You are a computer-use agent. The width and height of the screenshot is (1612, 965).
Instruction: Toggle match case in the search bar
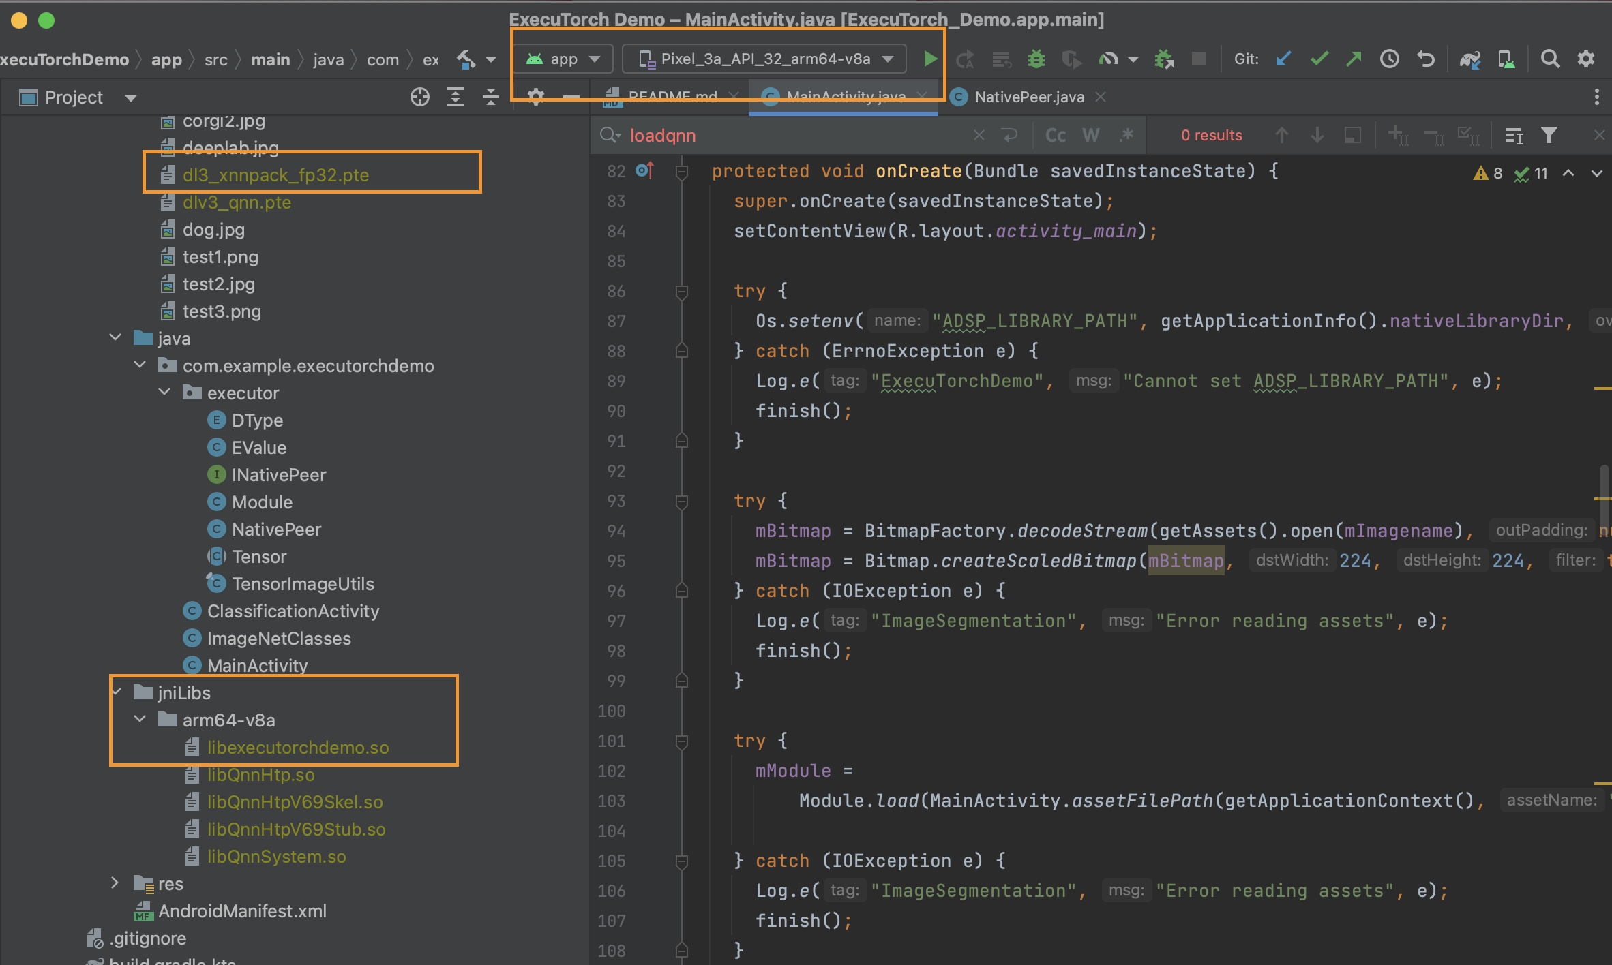[1055, 135]
